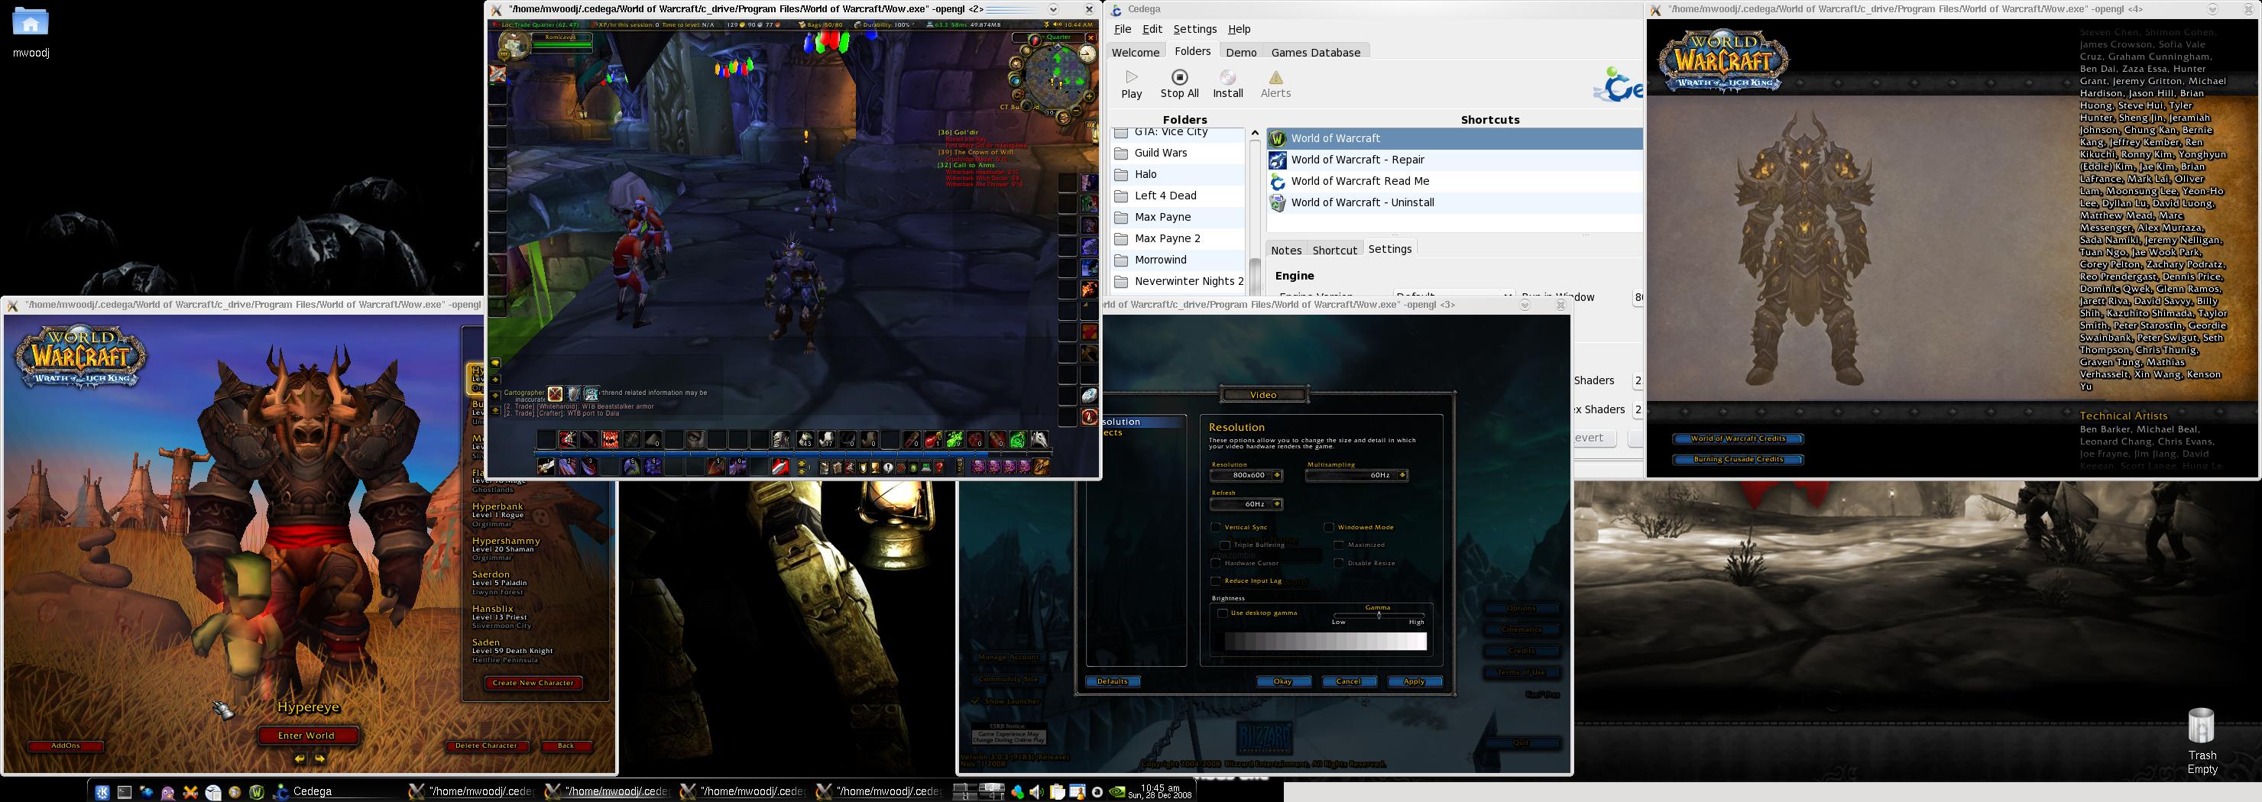This screenshot has height=802, width=2262.
Task: Select the World of Warcraft - Uninstall shortcut
Action: click(1362, 202)
